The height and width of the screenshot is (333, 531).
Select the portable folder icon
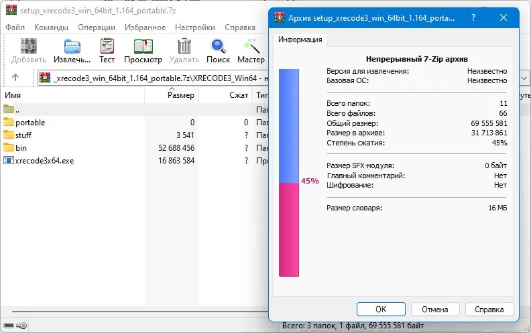pyautogui.click(x=9, y=122)
